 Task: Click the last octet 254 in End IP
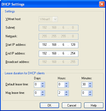click(x=73, y=53)
